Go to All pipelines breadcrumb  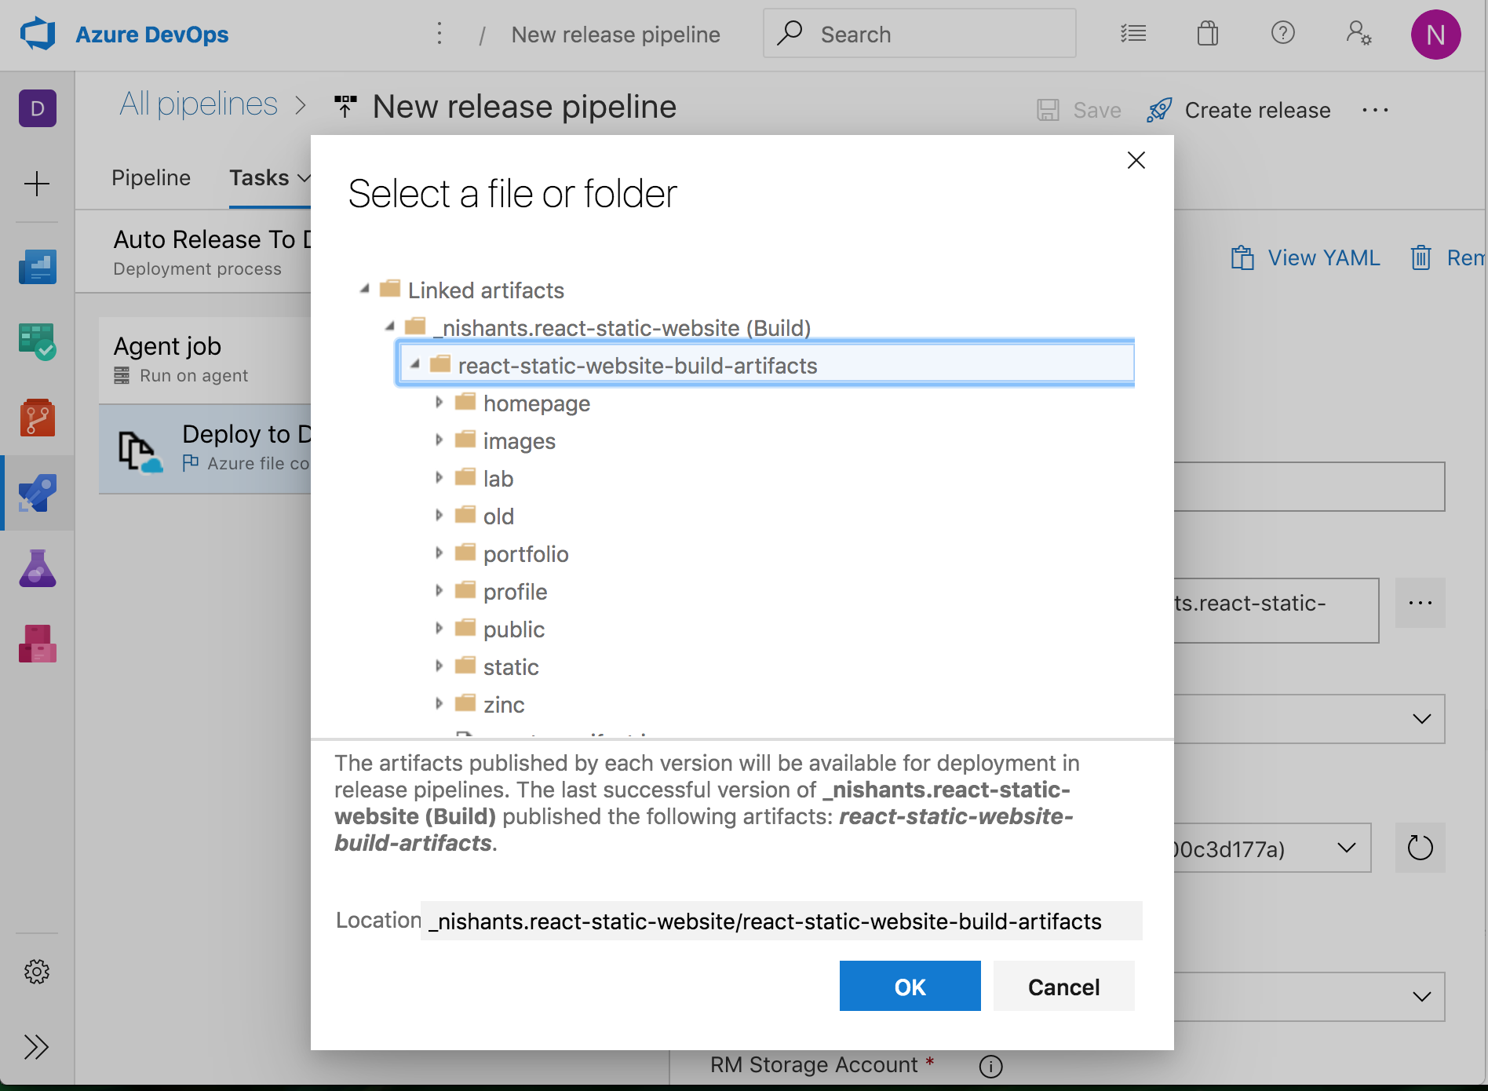click(199, 104)
